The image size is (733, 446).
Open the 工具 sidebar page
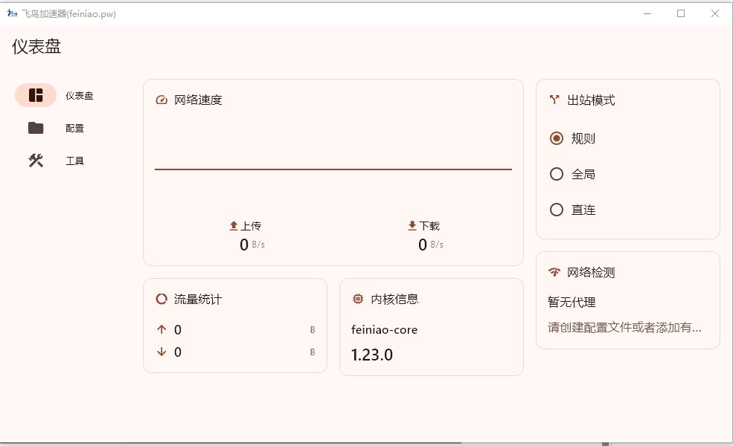click(74, 161)
